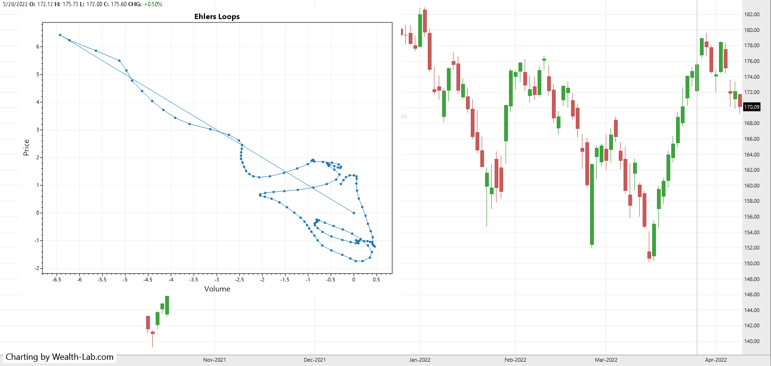Click the -5.5 Volume axis tick label
Screen dimensions: 771x366
click(102, 280)
